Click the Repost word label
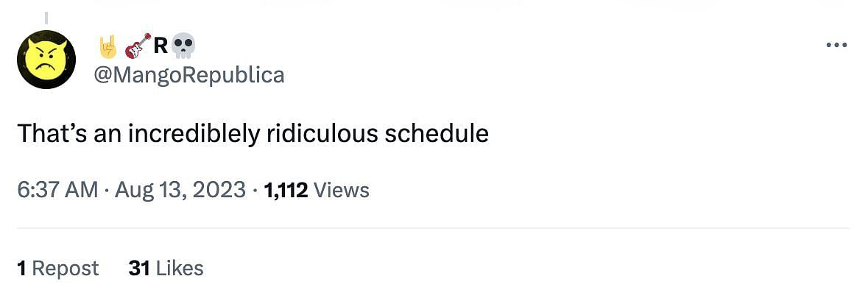This screenshot has width=857, height=304. pos(66,269)
